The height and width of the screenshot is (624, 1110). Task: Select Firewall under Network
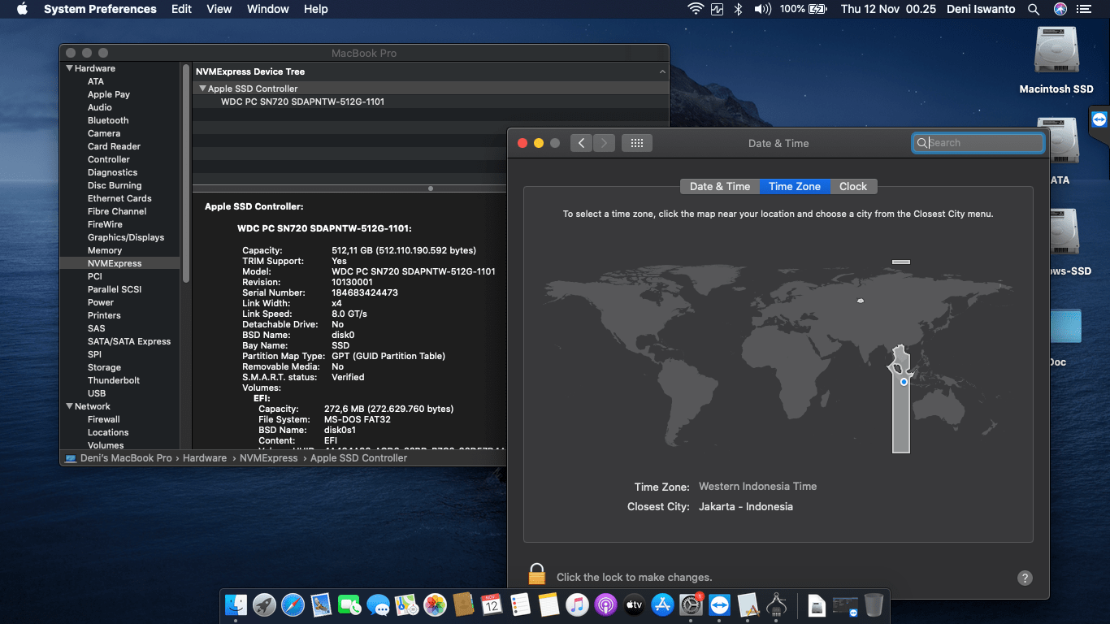[104, 419]
